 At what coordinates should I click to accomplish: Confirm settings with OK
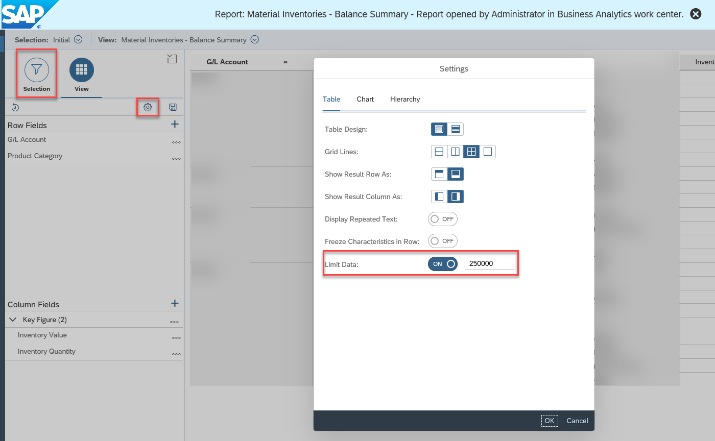tap(550, 421)
